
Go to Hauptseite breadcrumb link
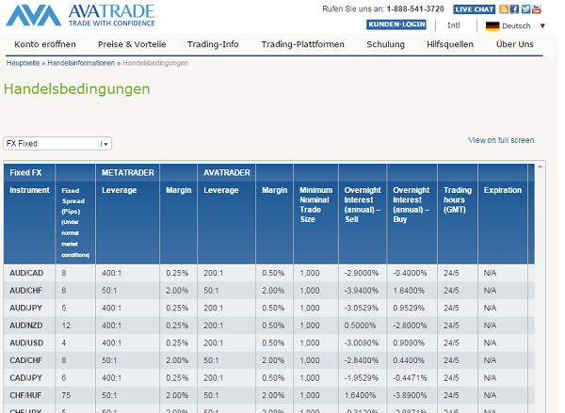(x=23, y=63)
